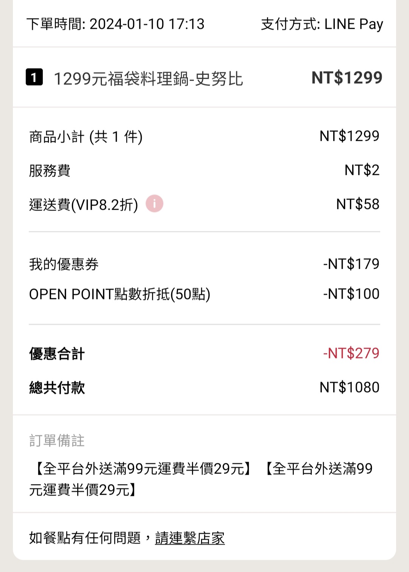Click the NT$1080 total payment amount
The width and height of the screenshot is (409, 572).
click(349, 387)
